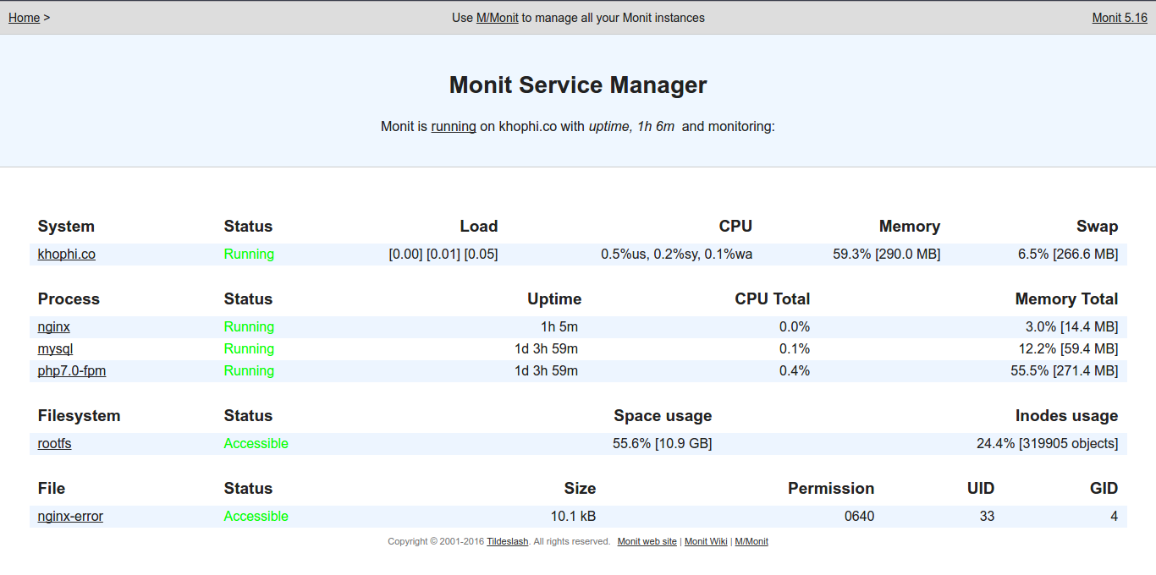Select the mysql process link
This screenshot has height=575, width=1156.
(x=55, y=349)
